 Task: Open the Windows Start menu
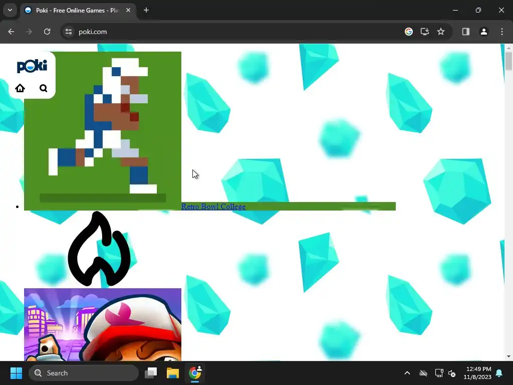coord(16,373)
